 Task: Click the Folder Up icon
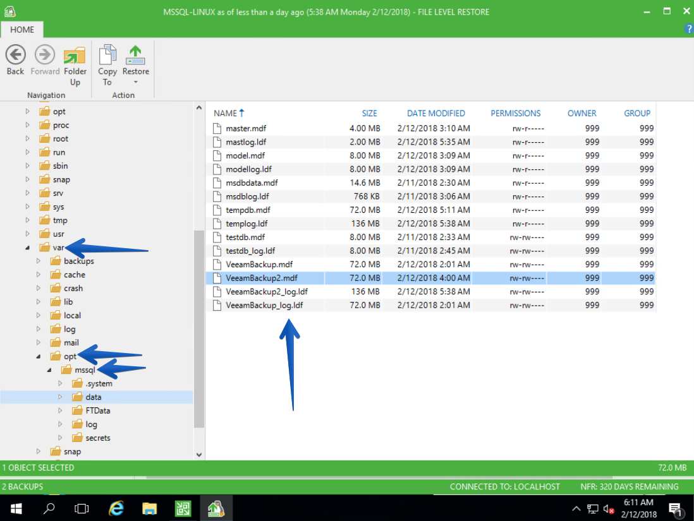[75, 56]
